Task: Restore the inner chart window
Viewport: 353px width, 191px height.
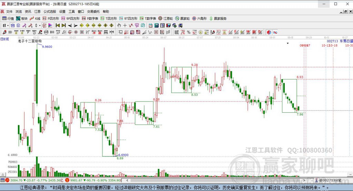Action: 346,11
